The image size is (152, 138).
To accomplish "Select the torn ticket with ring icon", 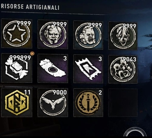I will pos(53,69).
